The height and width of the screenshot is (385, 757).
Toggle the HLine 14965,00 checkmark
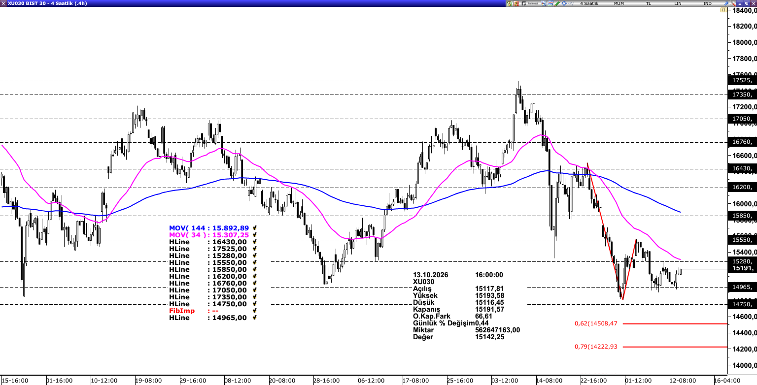(x=254, y=318)
